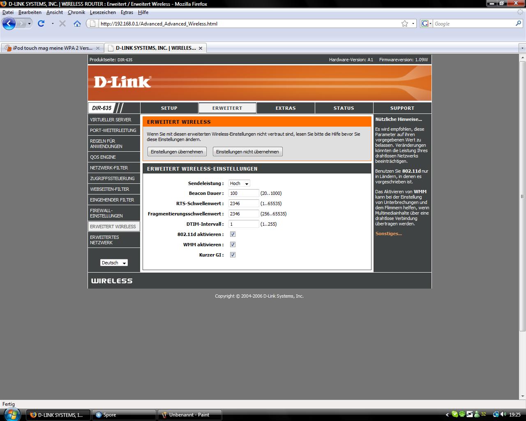Click the green Skype tray icon
Viewport: 526px width, 421px height.
tap(455, 414)
